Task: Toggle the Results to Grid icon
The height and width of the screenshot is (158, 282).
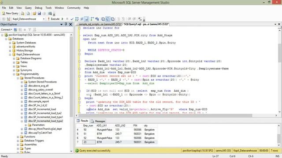Action: tap(108, 19)
